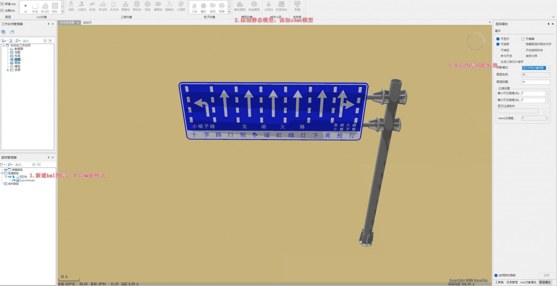
Task: Toggle the 开启透明排序 checkbox
Action: (x=523, y=50)
